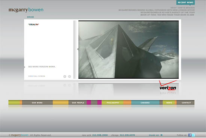
Task: Open the Twitter follow icon
Action: (193, 135)
